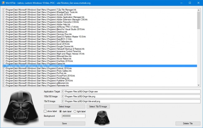Select the Access 2016.lnk entry
The width and height of the screenshot is (203, 128).
100,15
